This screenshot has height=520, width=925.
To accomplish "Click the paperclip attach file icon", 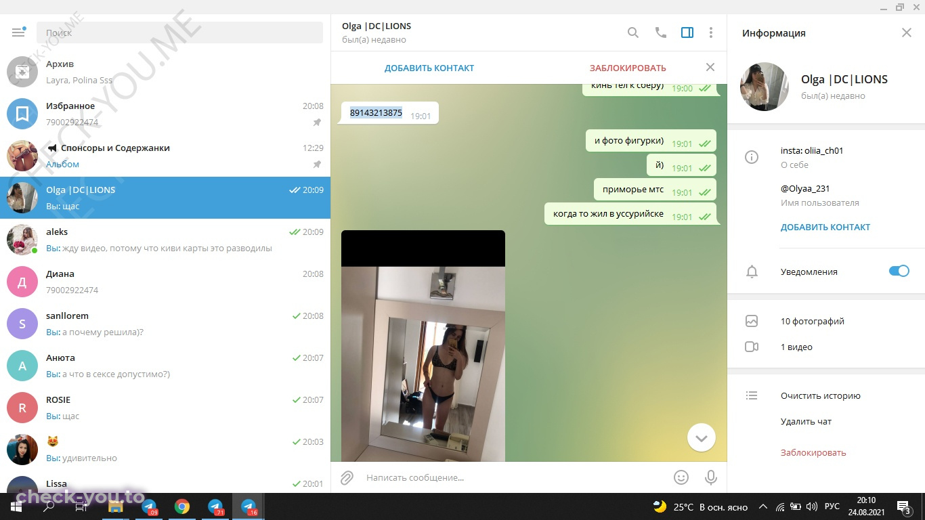I will [347, 477].
